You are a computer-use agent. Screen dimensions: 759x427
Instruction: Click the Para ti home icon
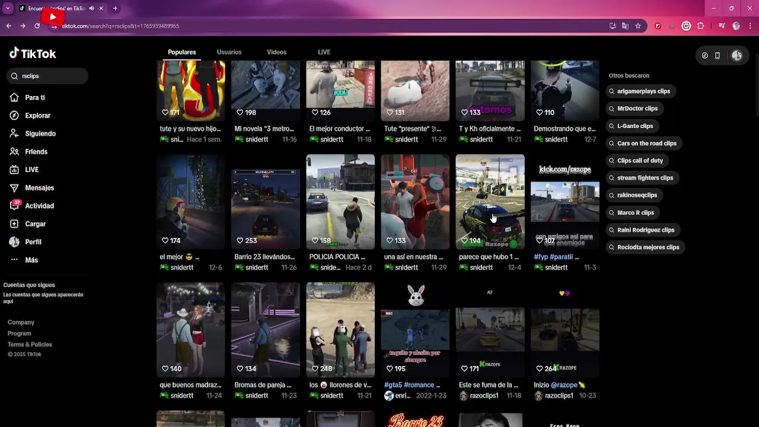[x=14, y=97]
